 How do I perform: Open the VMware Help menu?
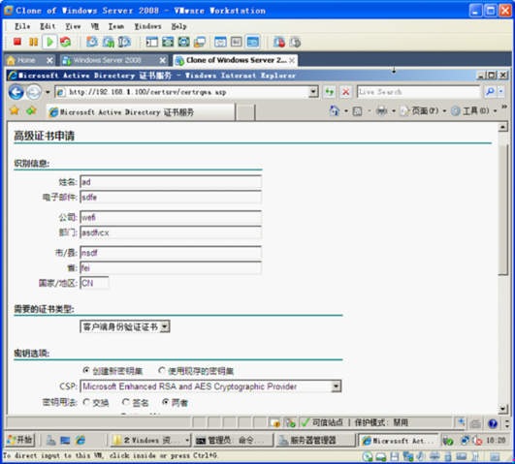point(179,26)
